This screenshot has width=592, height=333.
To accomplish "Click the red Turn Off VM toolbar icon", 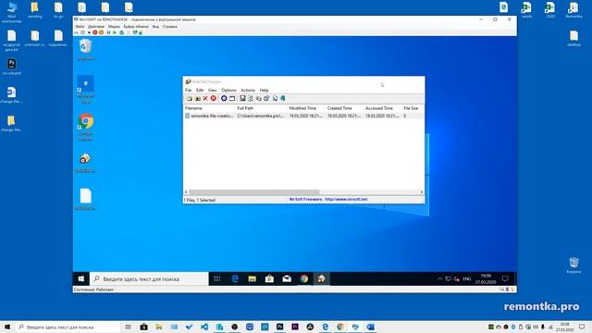I will pos(94,33).
